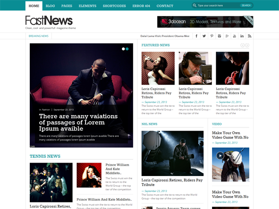Open the Contact menu item
279x209 pixels.
coord(165,6)
